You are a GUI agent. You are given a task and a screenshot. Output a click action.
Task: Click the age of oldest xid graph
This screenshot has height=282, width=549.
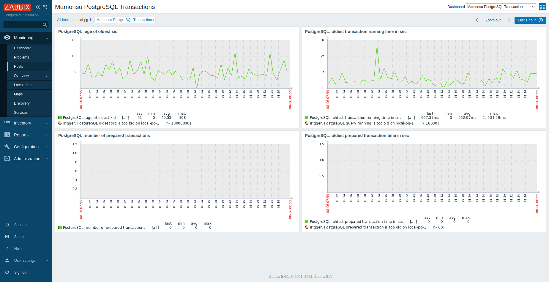pyautogui.click(x=185, y=64)
